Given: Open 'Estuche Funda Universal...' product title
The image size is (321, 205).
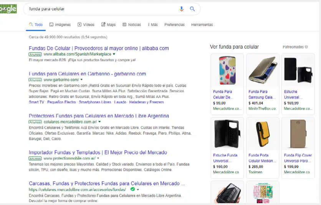Looking at the screenshot, I should (225, 158).
